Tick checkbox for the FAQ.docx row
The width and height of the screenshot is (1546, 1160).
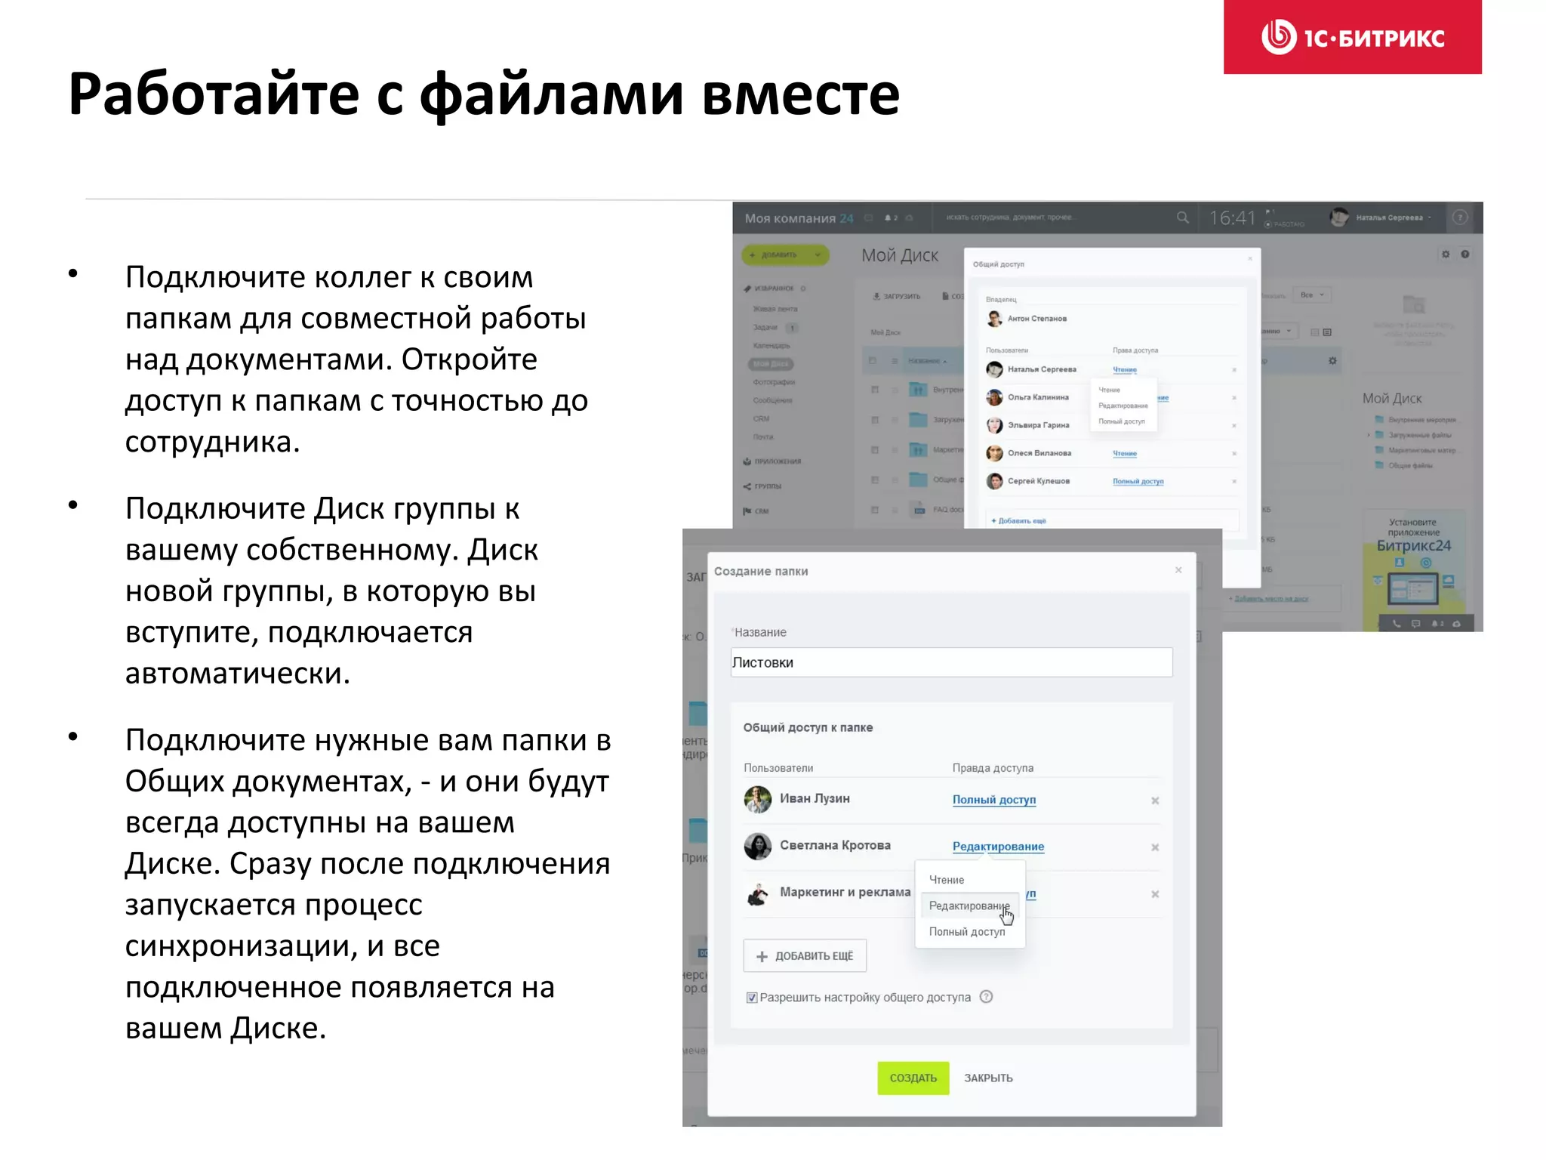[x=875, y=510]
